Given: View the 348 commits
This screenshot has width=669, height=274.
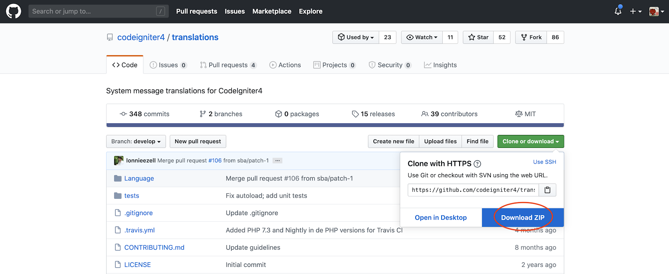Looking at the screenshot, I should point(145,114).
